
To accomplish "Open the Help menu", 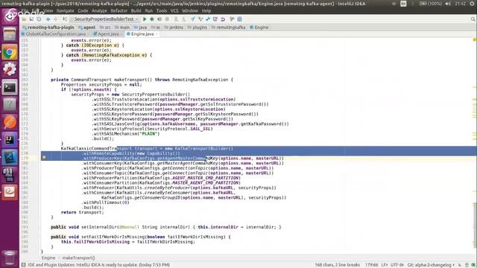I will point(206,10).
